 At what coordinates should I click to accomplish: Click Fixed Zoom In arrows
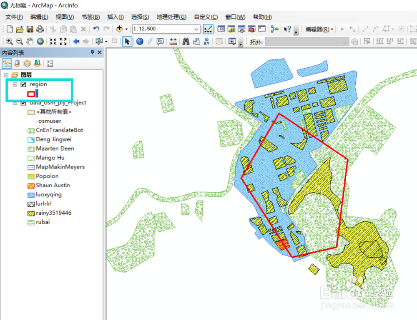53,41
